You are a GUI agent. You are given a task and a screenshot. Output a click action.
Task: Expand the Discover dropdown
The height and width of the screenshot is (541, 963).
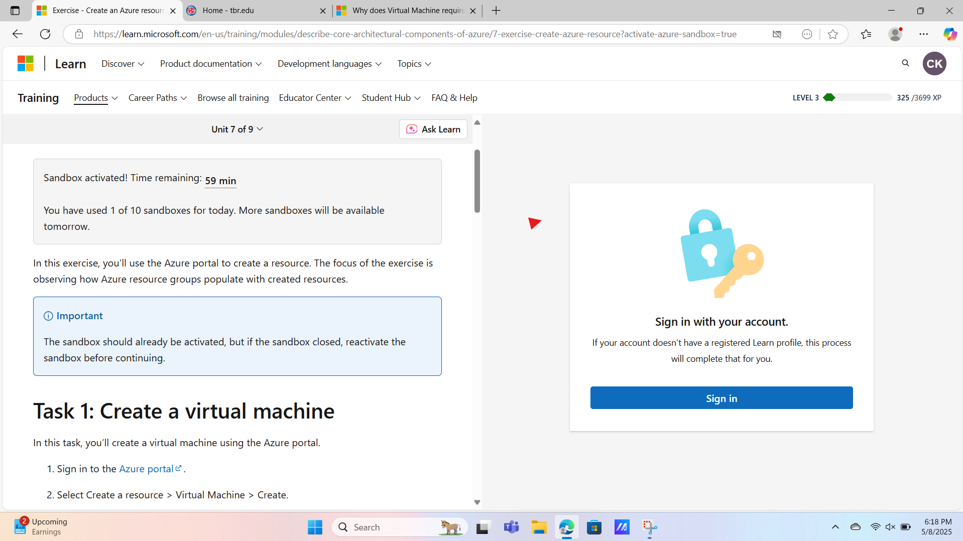123,64
